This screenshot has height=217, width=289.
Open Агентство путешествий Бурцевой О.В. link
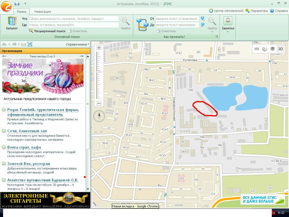pyautogui.click(x=43, y=180)
